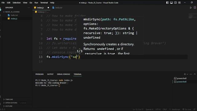The height and width of the screenshot is (111, 197).
Task: Start Go Live server
Action: [187, 109]
